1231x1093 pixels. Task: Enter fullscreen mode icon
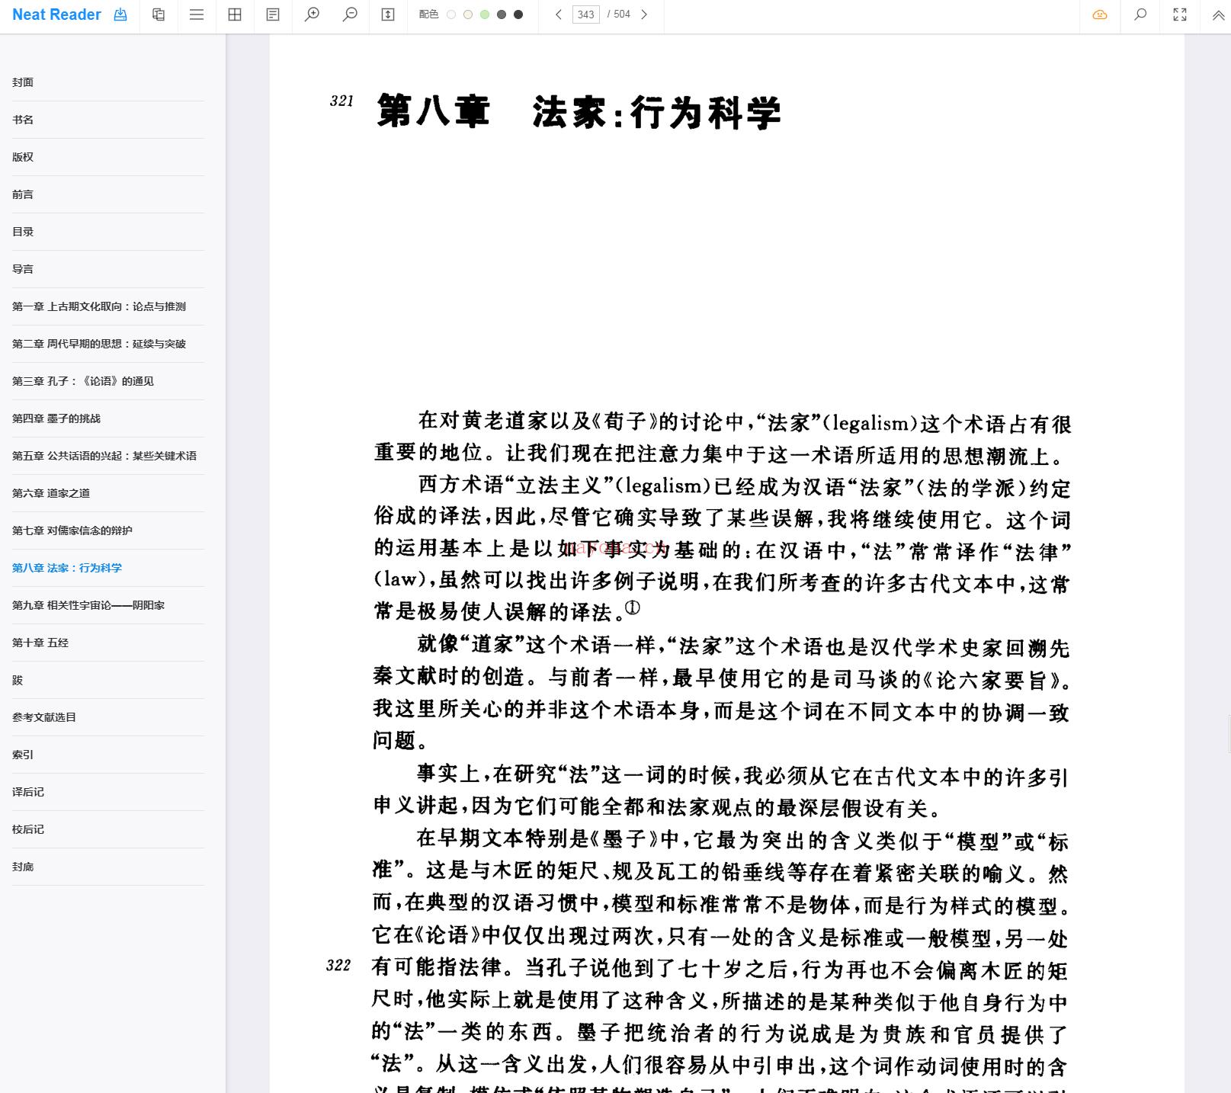point(1180,14)
